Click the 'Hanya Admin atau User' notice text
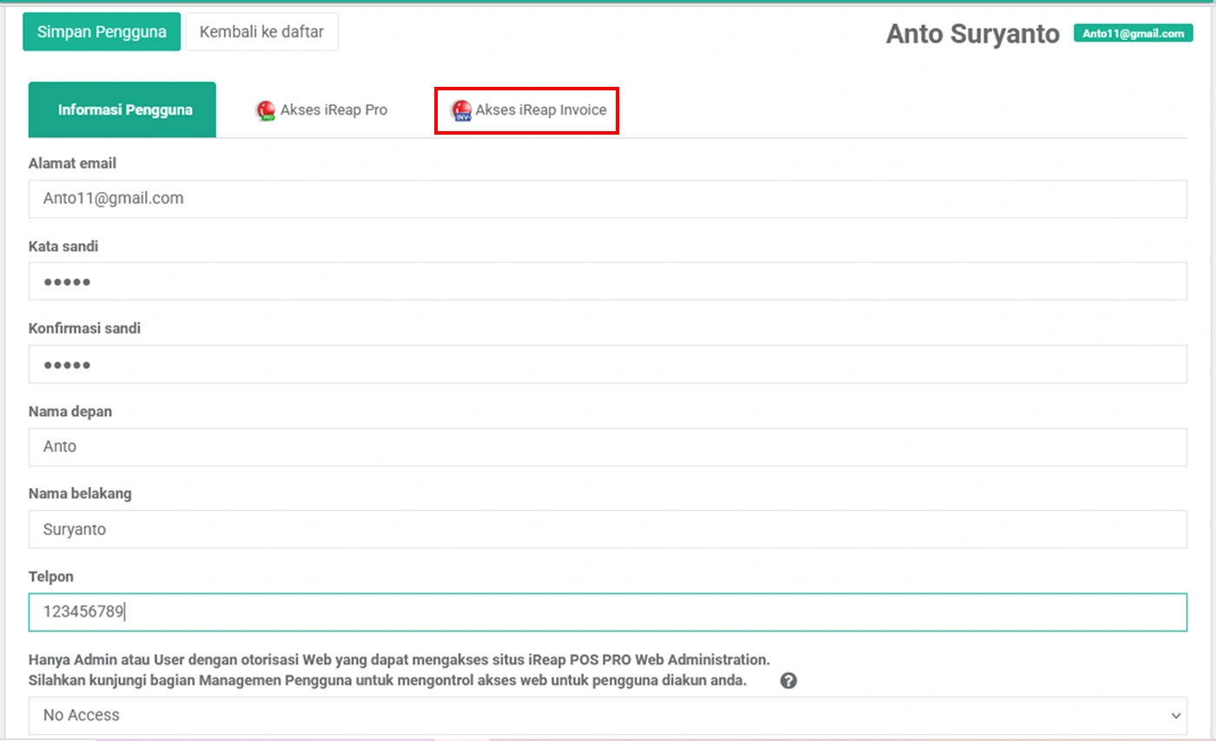This screenshot has width=1216, height=741. [400, 669]
